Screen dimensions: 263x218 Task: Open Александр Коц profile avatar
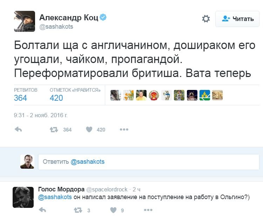click(24, 21)
